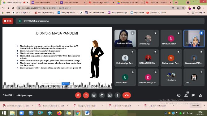Screen dimensions: 207x116
Task: Select the Muhammad Fa... participant tile
Action: pos(171,58)
